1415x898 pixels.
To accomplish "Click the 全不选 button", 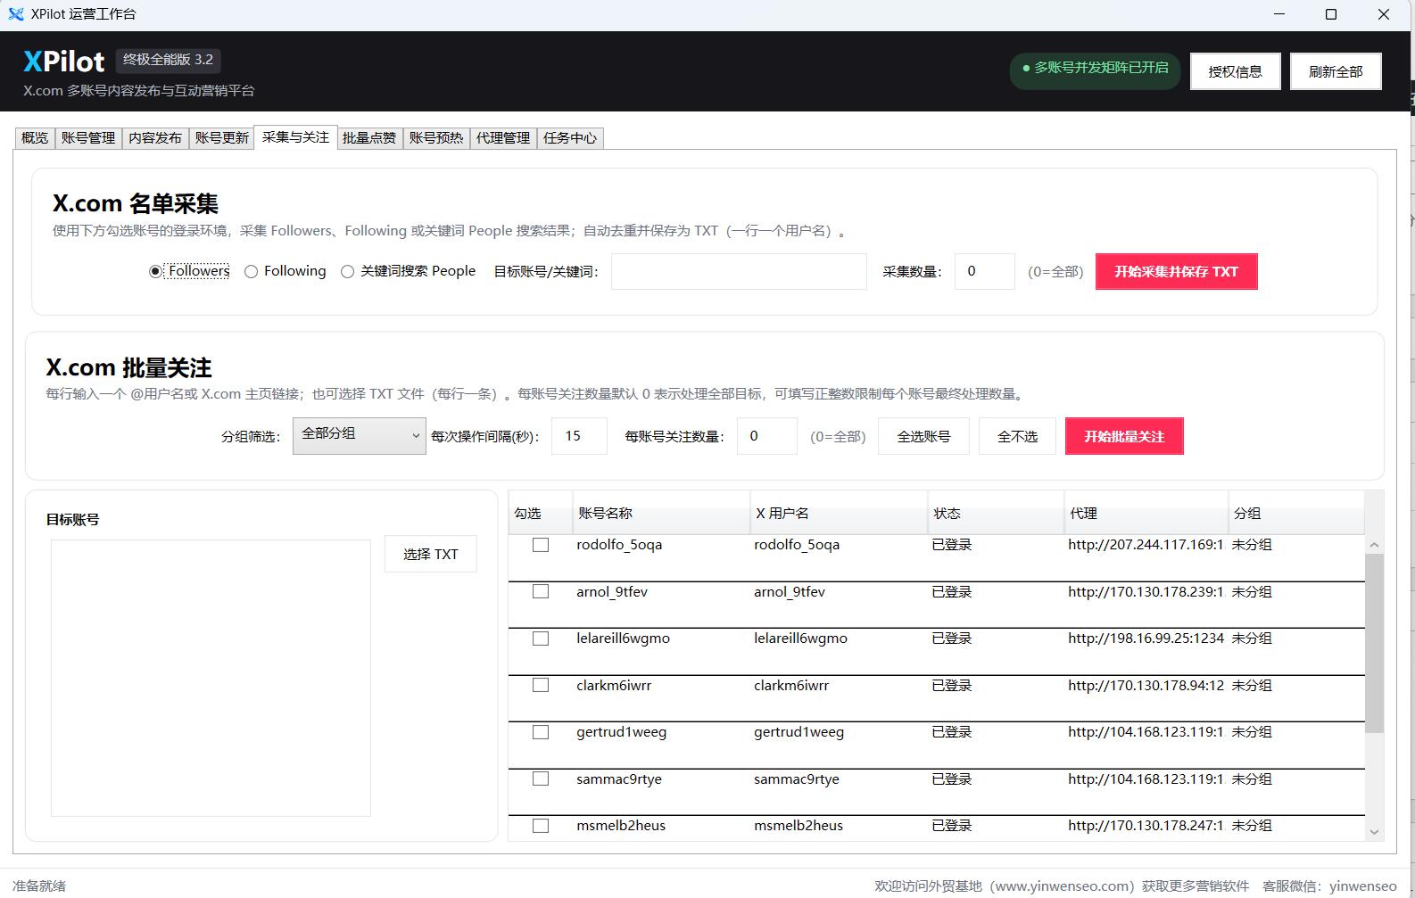I will click(1017, 436).
